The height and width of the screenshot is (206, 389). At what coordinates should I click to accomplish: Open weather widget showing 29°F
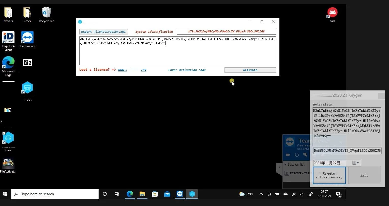pos(247,194)
